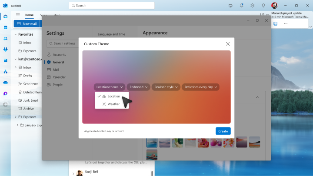Open Favorites Inbox folder
This screenshot has width=313, height=176.
point(25,43)
